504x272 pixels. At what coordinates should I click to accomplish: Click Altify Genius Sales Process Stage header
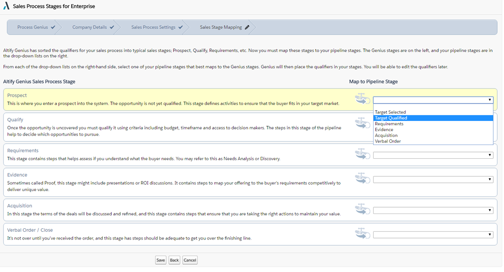tap(39, 82)
